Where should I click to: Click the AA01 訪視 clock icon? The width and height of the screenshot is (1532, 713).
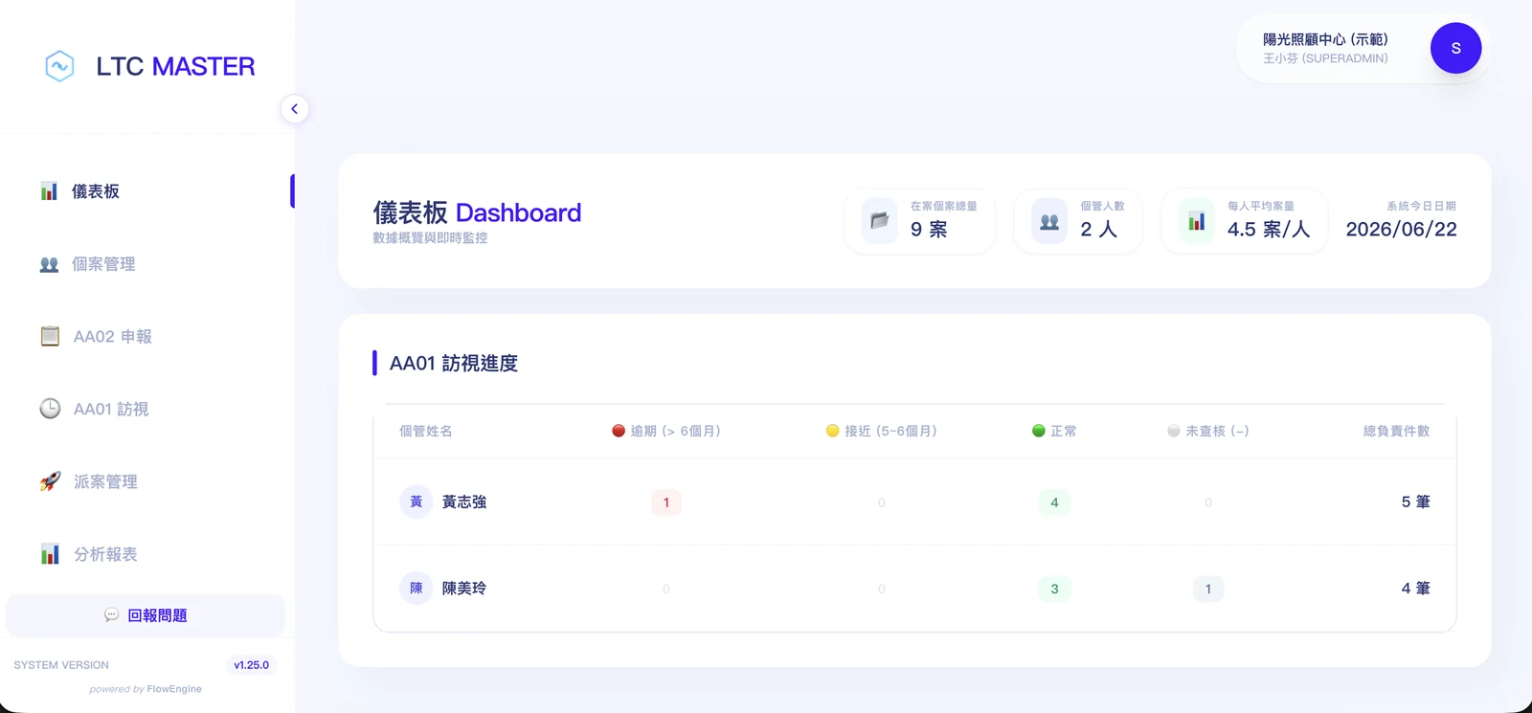pos(50,409)
